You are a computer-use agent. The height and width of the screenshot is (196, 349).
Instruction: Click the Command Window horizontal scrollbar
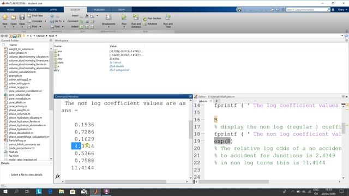tap(116, 181)
